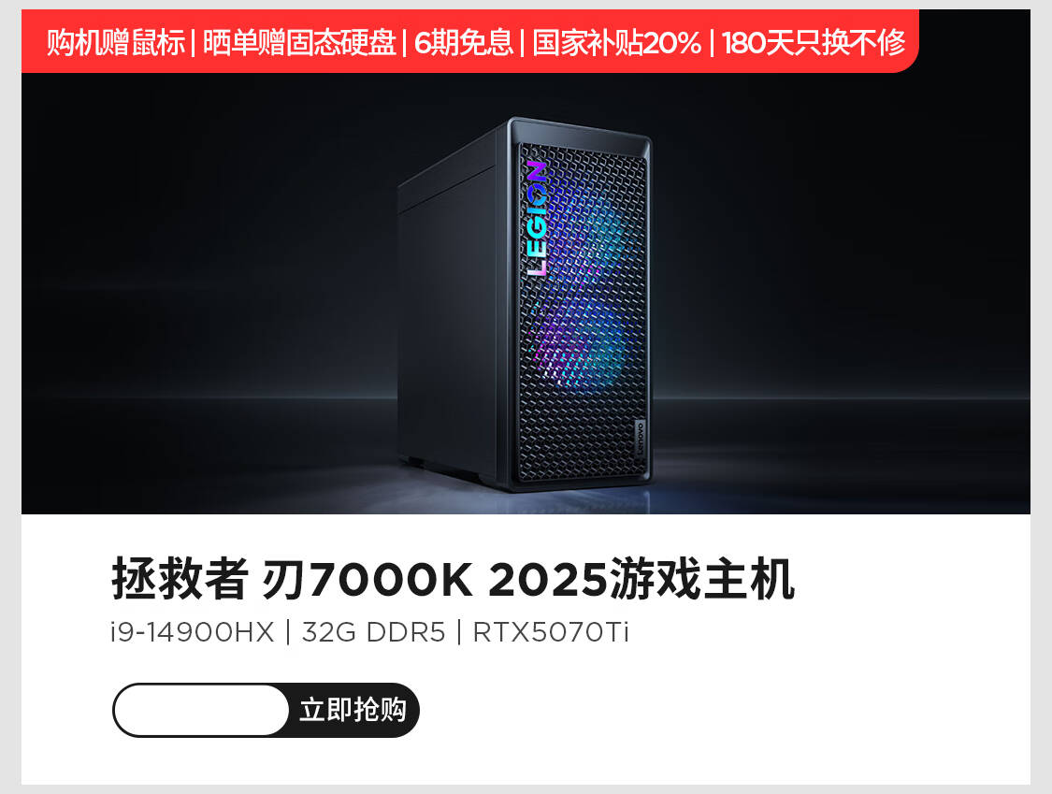Click the 晒单赠固态硬盘 promo text
This screenshot has height=794, width=1052.
(x=299, y=43)
